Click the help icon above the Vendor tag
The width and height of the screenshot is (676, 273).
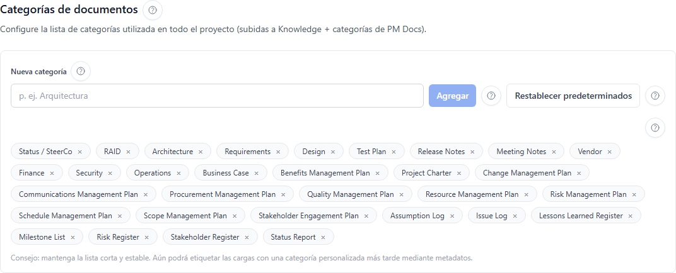coord(655,128)
